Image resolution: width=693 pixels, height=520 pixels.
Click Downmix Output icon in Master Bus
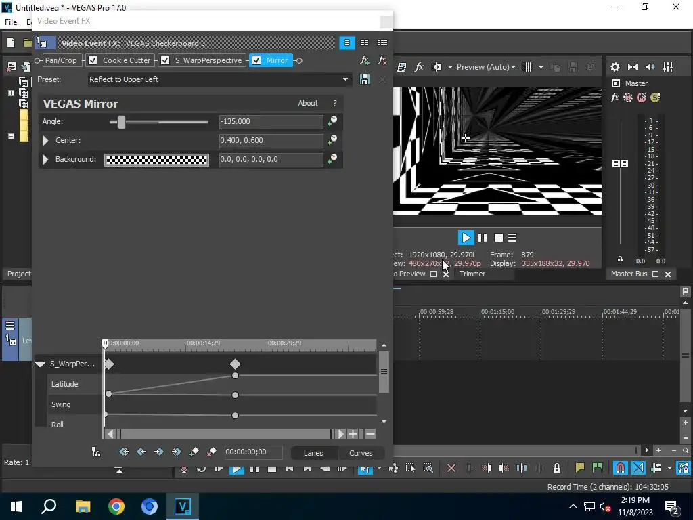pyautogui.click(x=633, y=67)
